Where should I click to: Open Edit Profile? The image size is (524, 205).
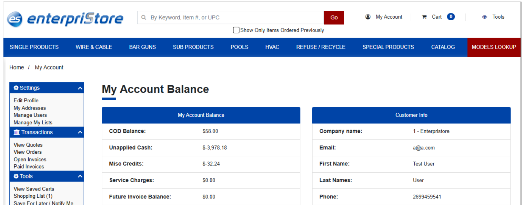pyautogui.click(x=26, y=101)
